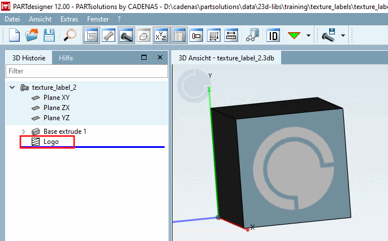Image resolution: width=388 pixels, height=241 pixels.
Task: Open the Extras menu
Action: pyautogui.click(x=69, y=19)
